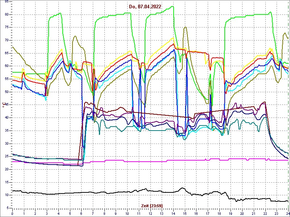Screen dimensions: 290x217
Task: Click hour 6 on the time axis
Action: 81,213
